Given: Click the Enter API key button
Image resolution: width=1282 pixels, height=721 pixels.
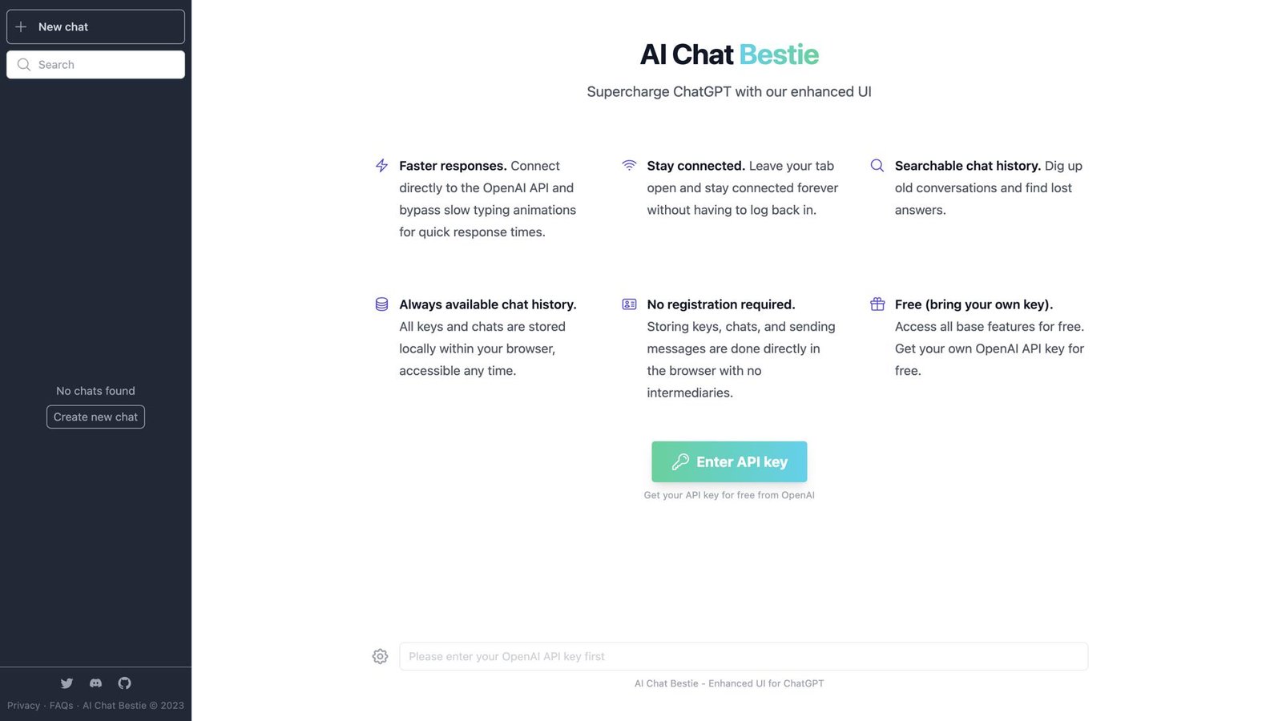Looking at the screenshot, I should tap(729, 461).
